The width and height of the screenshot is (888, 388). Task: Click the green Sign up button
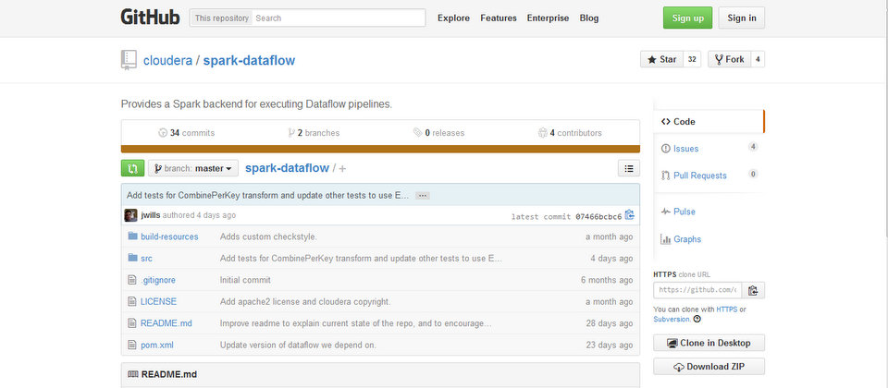(x=687, y=18)
